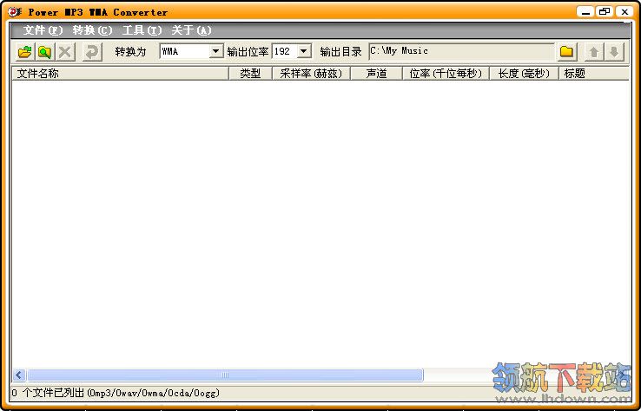This screenshot has width=641, height=411.
Task: Open the 转换(C) menu
Action: point(92,30)
